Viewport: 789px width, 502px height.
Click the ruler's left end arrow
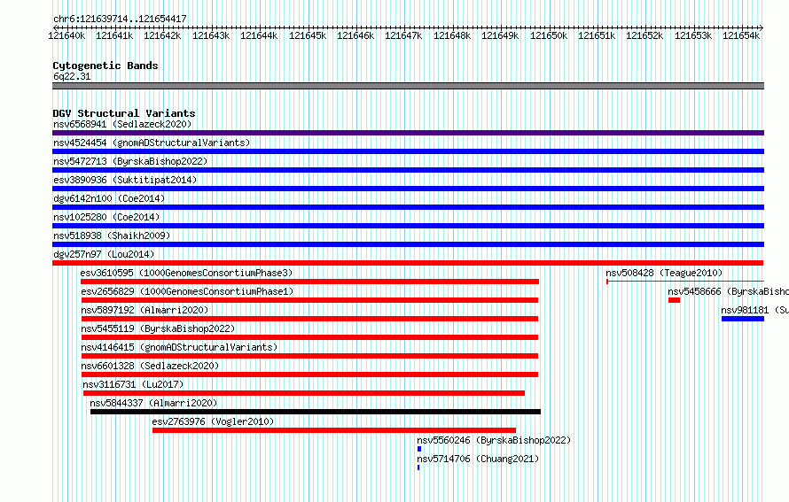pyautogui.click(x=55, y=27)
